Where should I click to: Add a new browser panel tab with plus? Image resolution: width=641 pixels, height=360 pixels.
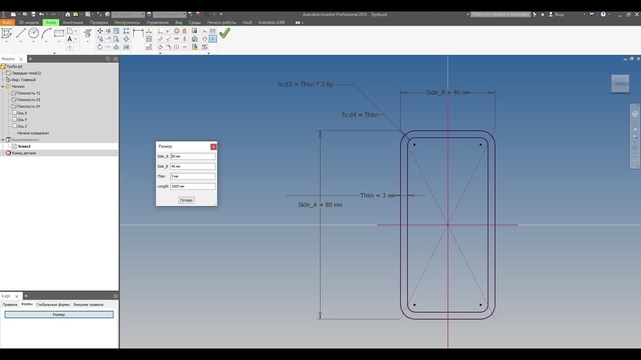click(30, 59)
